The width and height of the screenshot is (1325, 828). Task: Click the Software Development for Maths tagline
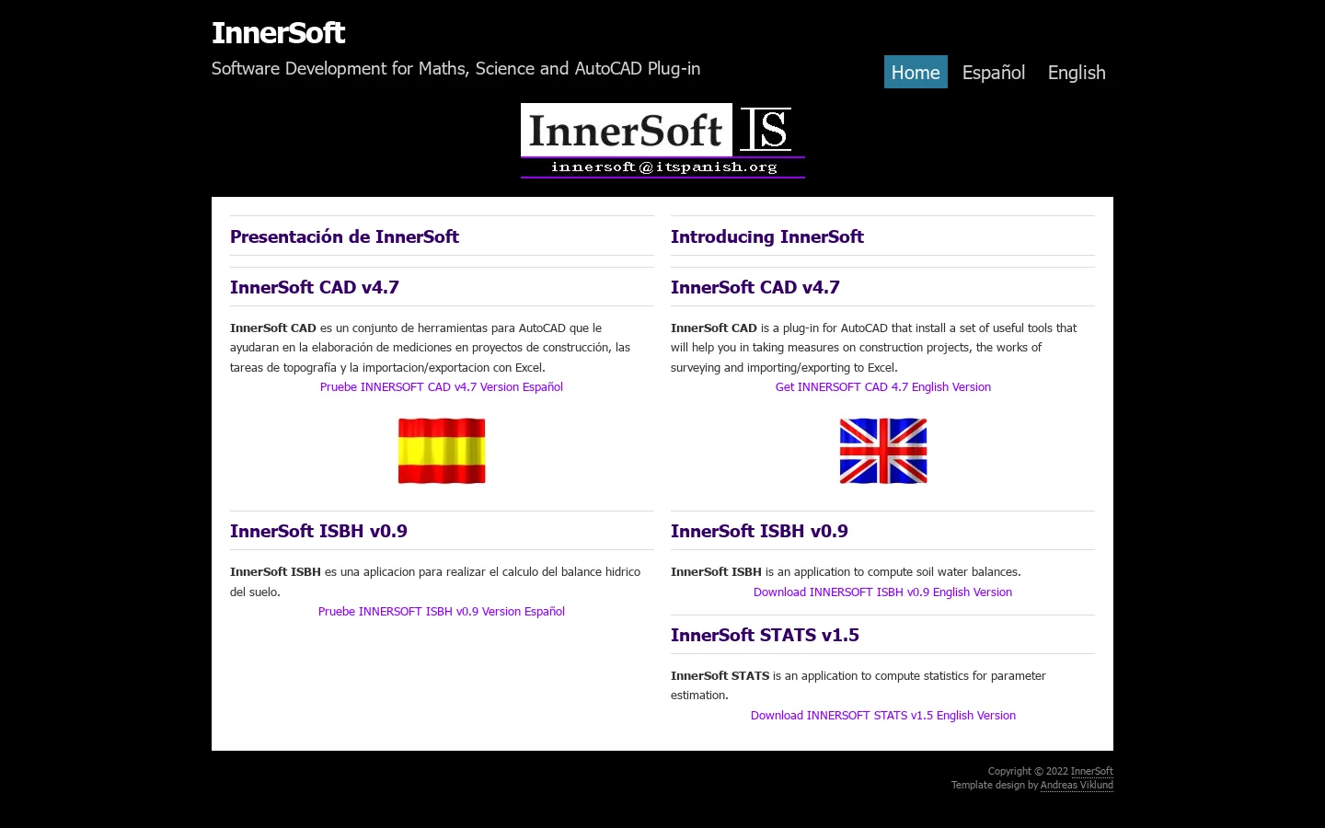click(x=455, y=69)
